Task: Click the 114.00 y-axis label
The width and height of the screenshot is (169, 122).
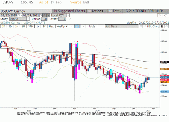Action: click(164, 30)
